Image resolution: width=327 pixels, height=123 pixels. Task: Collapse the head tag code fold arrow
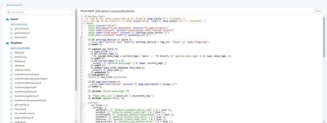[83, 23]
